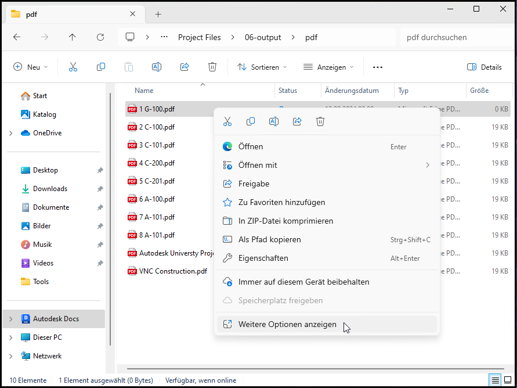Click the horizontal scrollbar at the bottom of the file list
517x388 pixels.
coord(316,369)
